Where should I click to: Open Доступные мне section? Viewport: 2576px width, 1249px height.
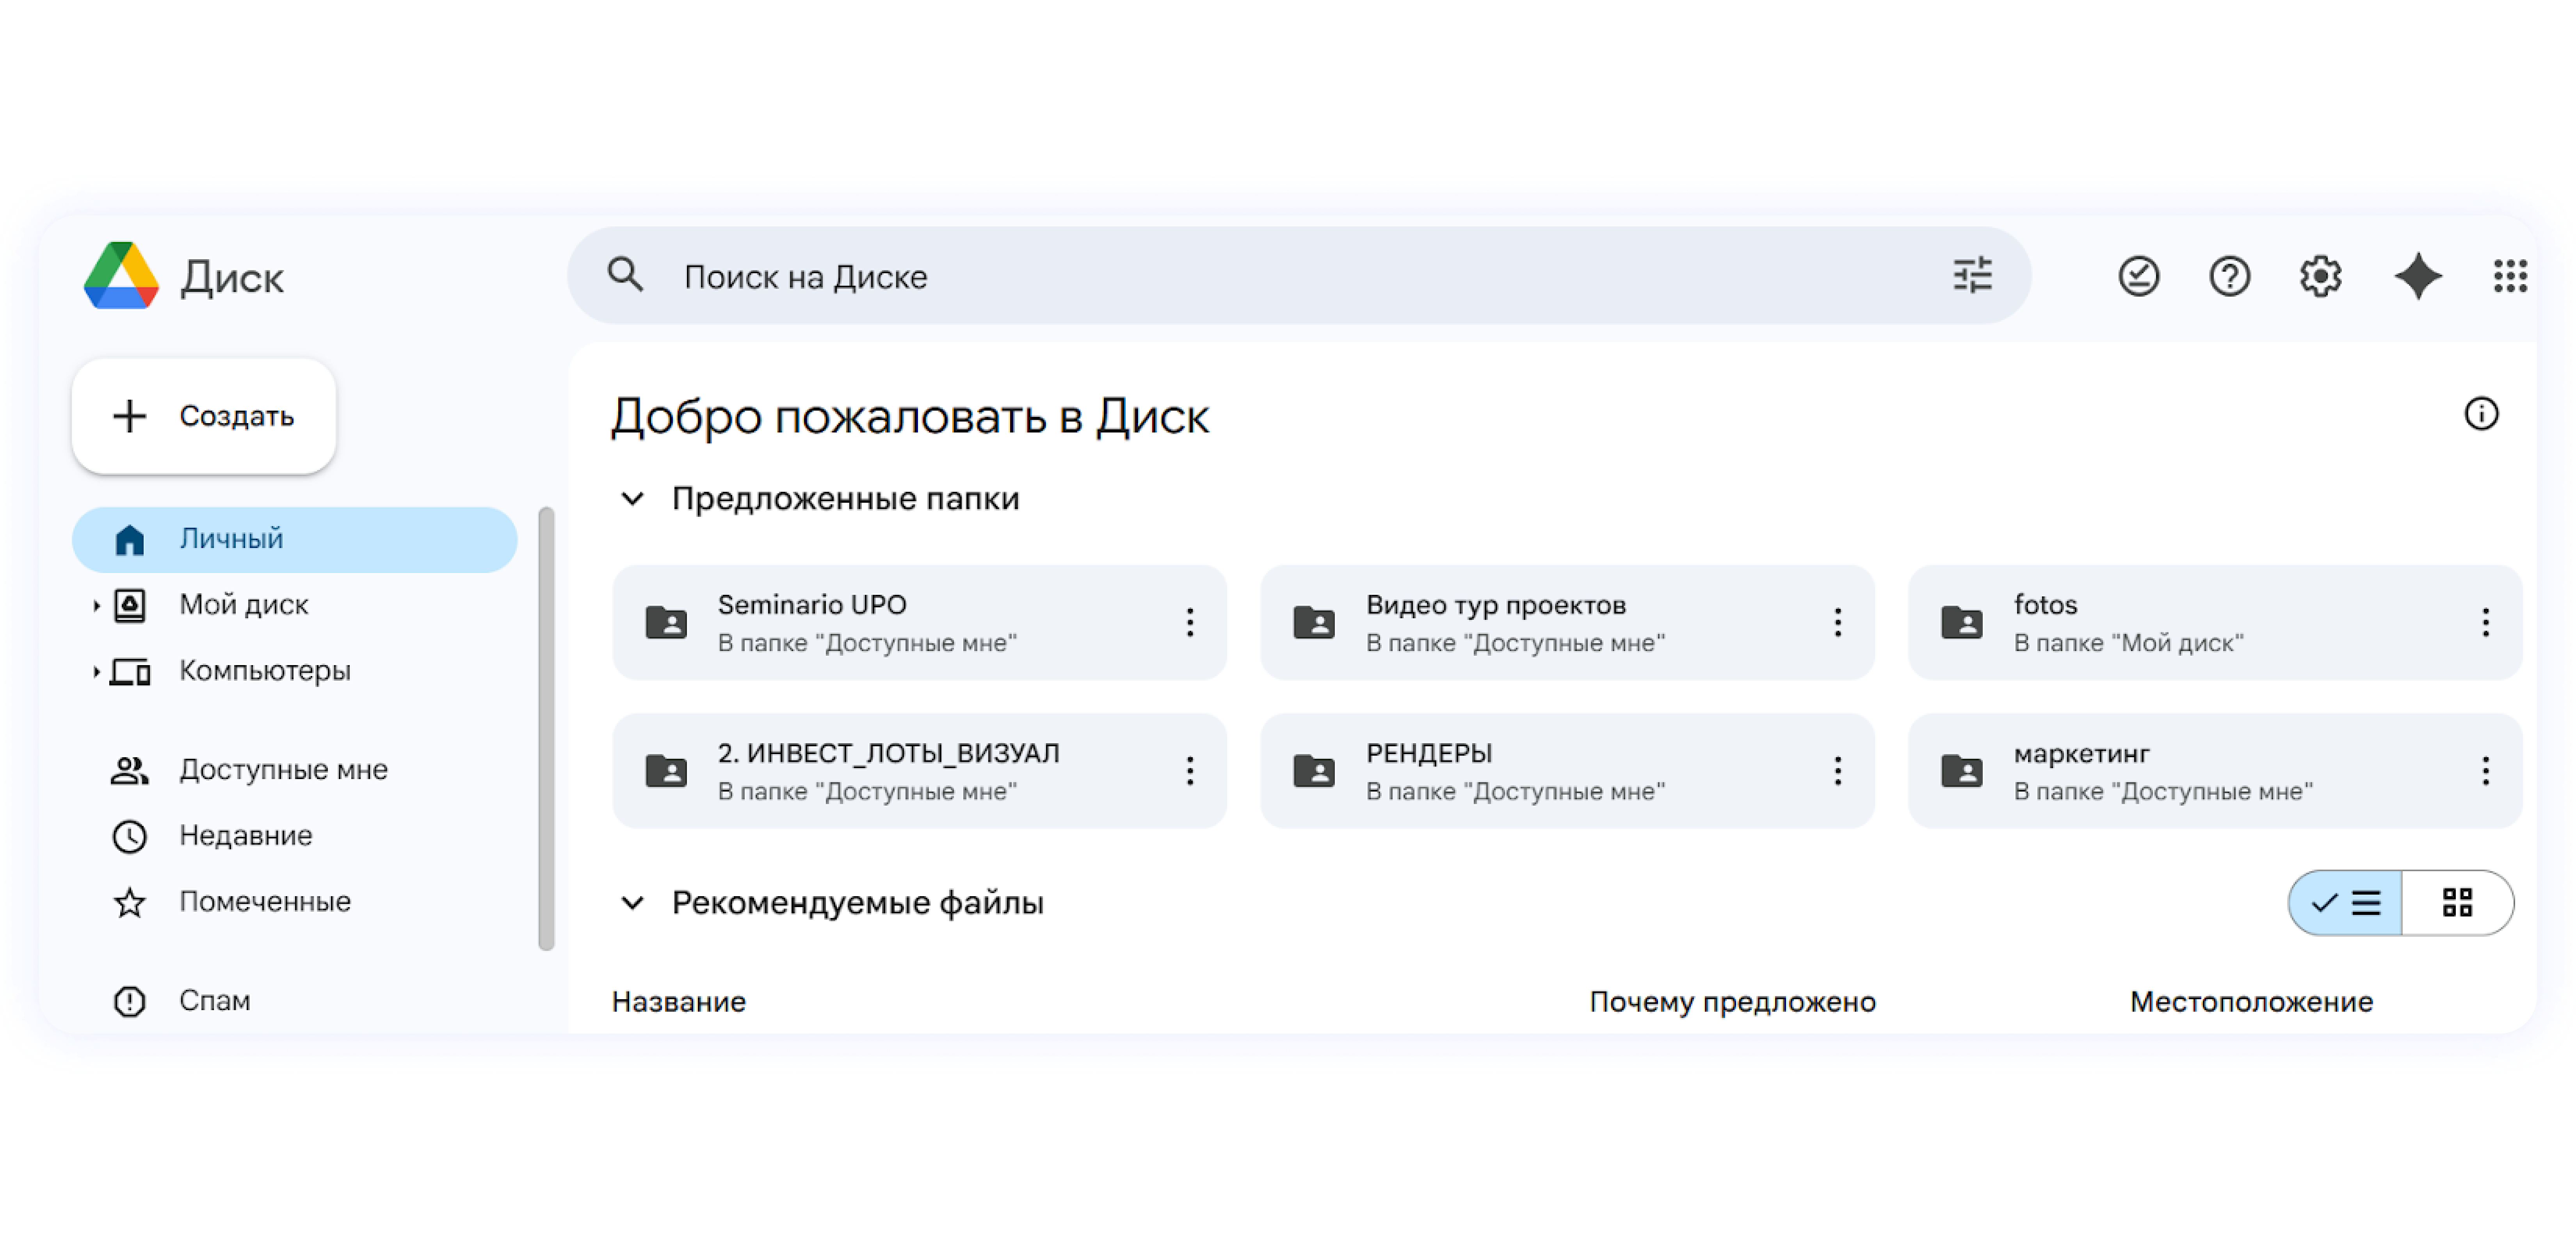[283, 769]
